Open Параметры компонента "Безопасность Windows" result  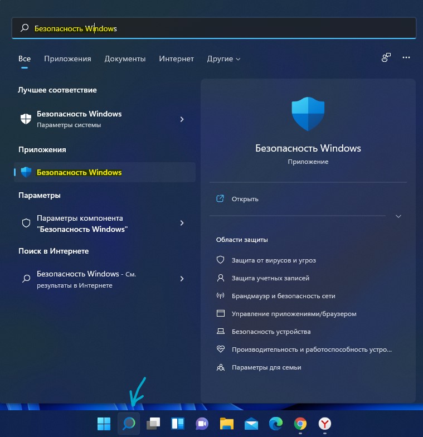[x=105, y=223]
